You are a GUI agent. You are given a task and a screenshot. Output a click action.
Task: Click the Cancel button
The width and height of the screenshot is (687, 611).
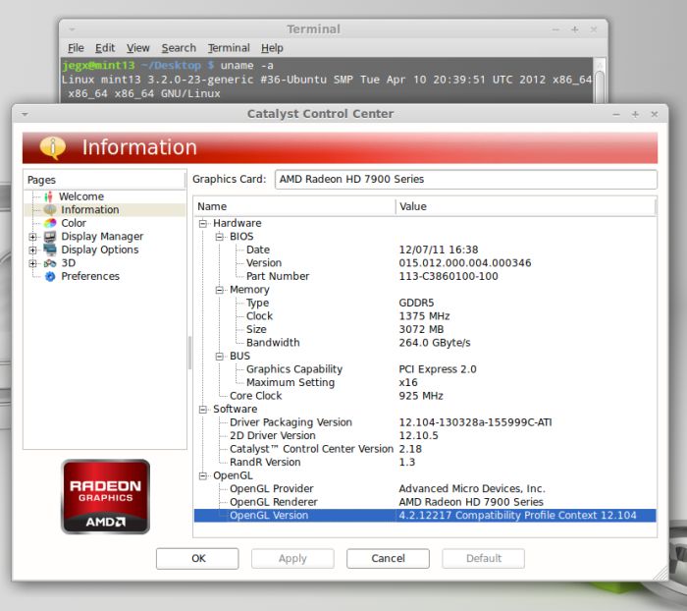[x=389, y=558]
